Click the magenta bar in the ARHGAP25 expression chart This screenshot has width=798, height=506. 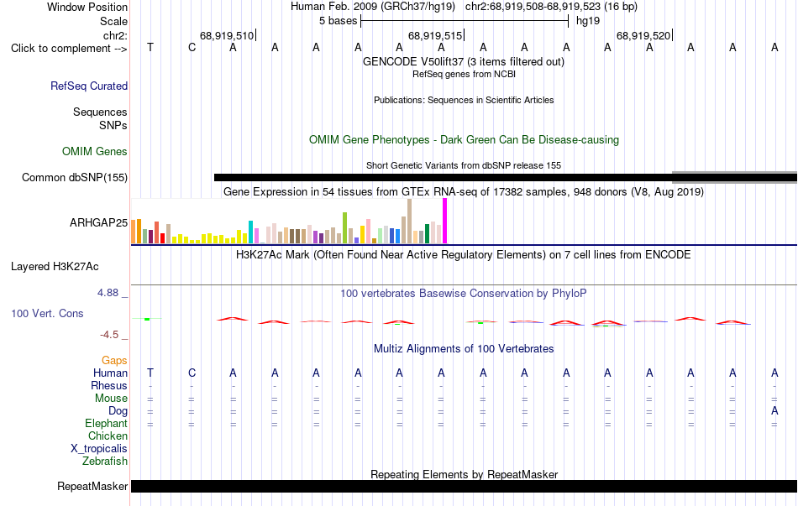(445, 222)
